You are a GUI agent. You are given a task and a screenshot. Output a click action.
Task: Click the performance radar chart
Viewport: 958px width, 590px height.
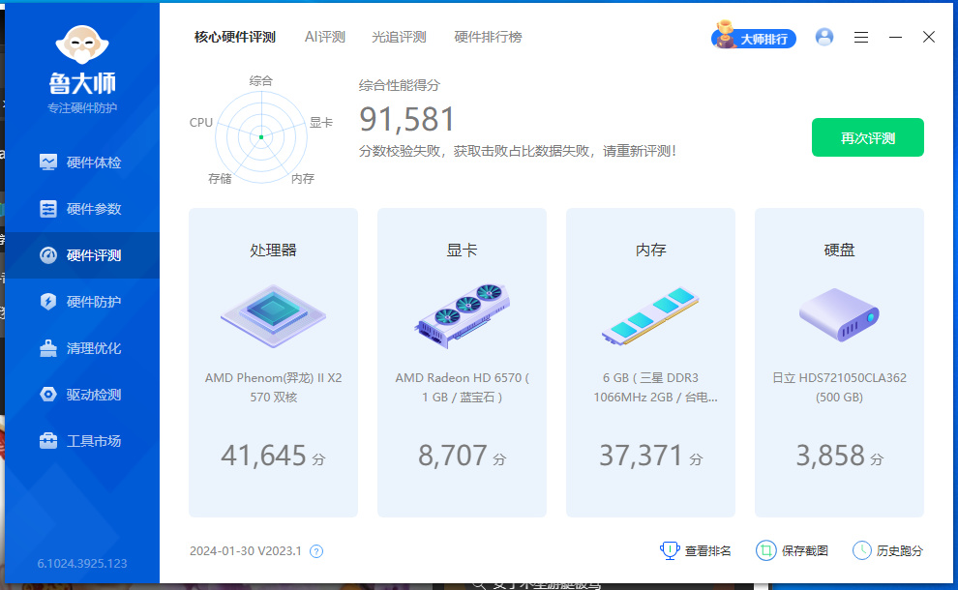tap(261, 136)
